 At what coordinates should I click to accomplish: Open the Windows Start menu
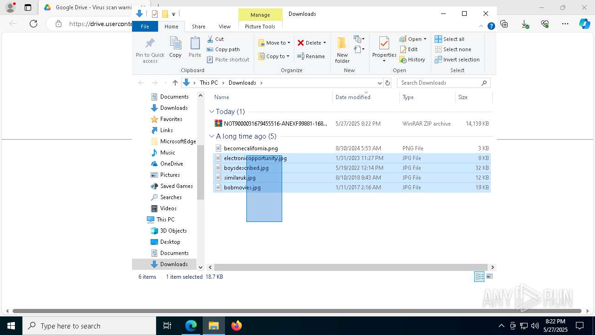[11, 326]
